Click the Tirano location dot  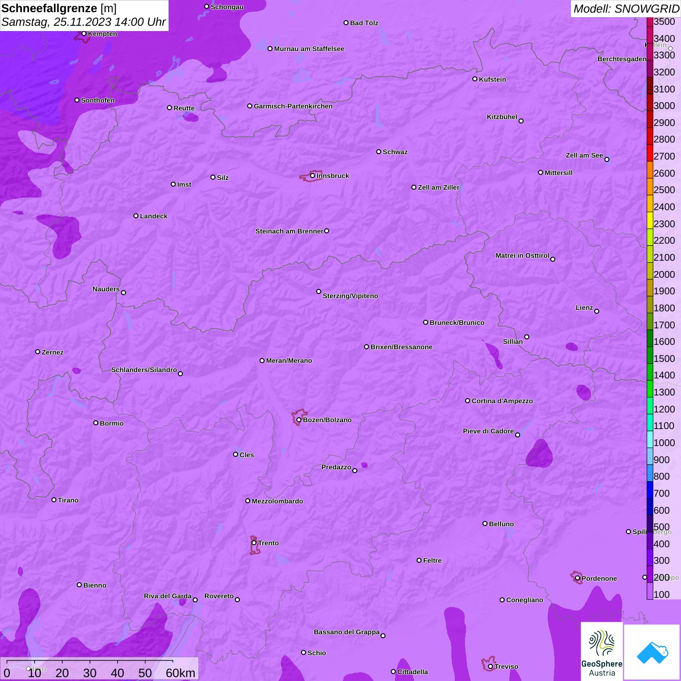54,500
